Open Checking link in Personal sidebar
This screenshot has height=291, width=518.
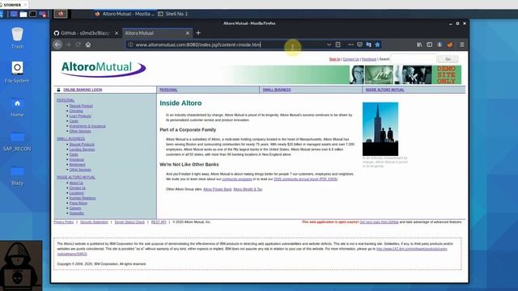pos(76,111)
